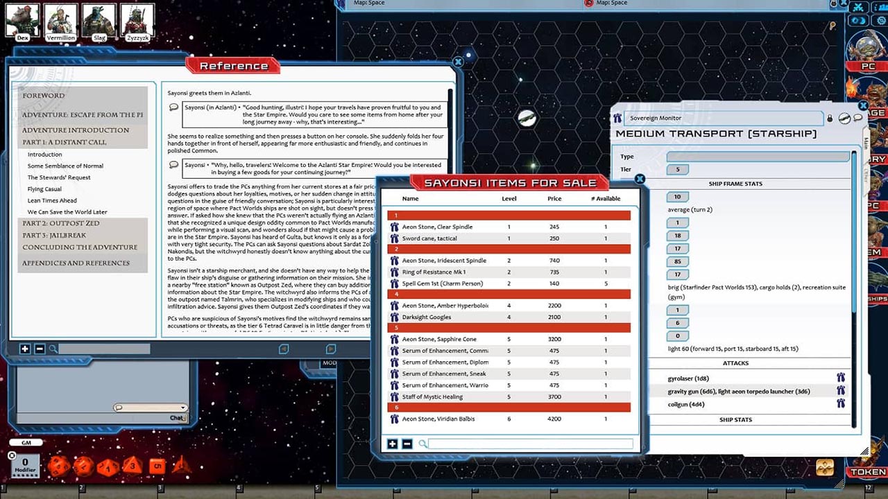Click the starship silhouette icon on the Medium Transport header
This screenshot has width=888, height=499.
pos(844,118)
